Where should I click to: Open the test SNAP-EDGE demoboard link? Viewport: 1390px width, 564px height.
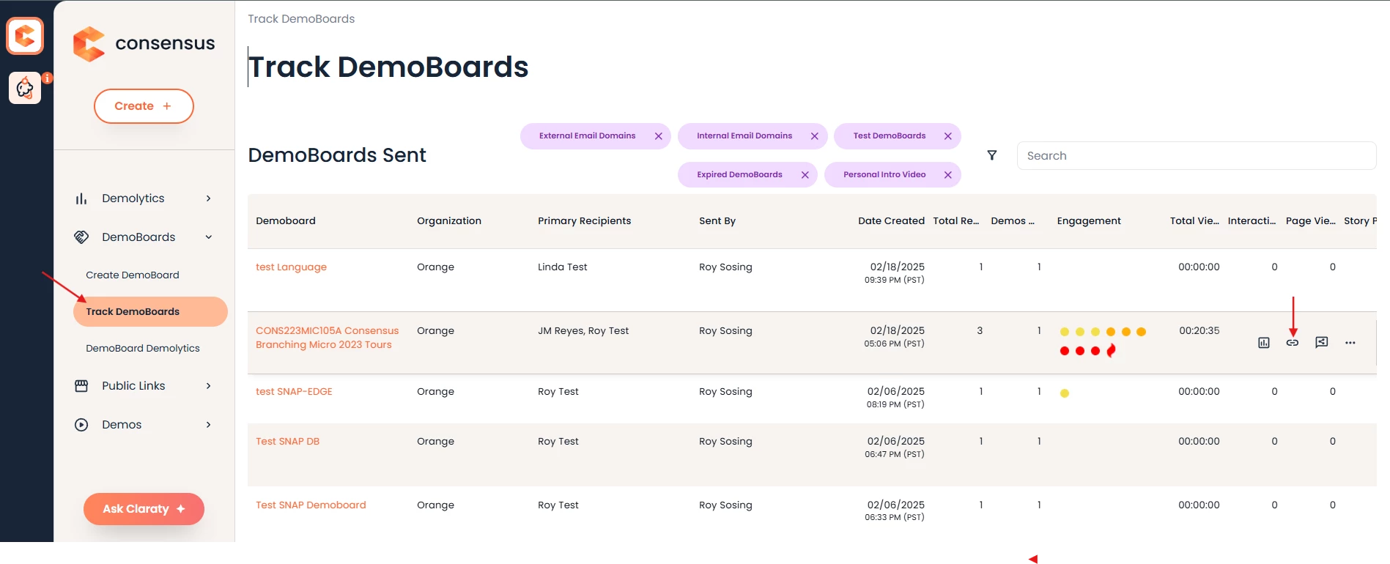click(x=294, y=392)
